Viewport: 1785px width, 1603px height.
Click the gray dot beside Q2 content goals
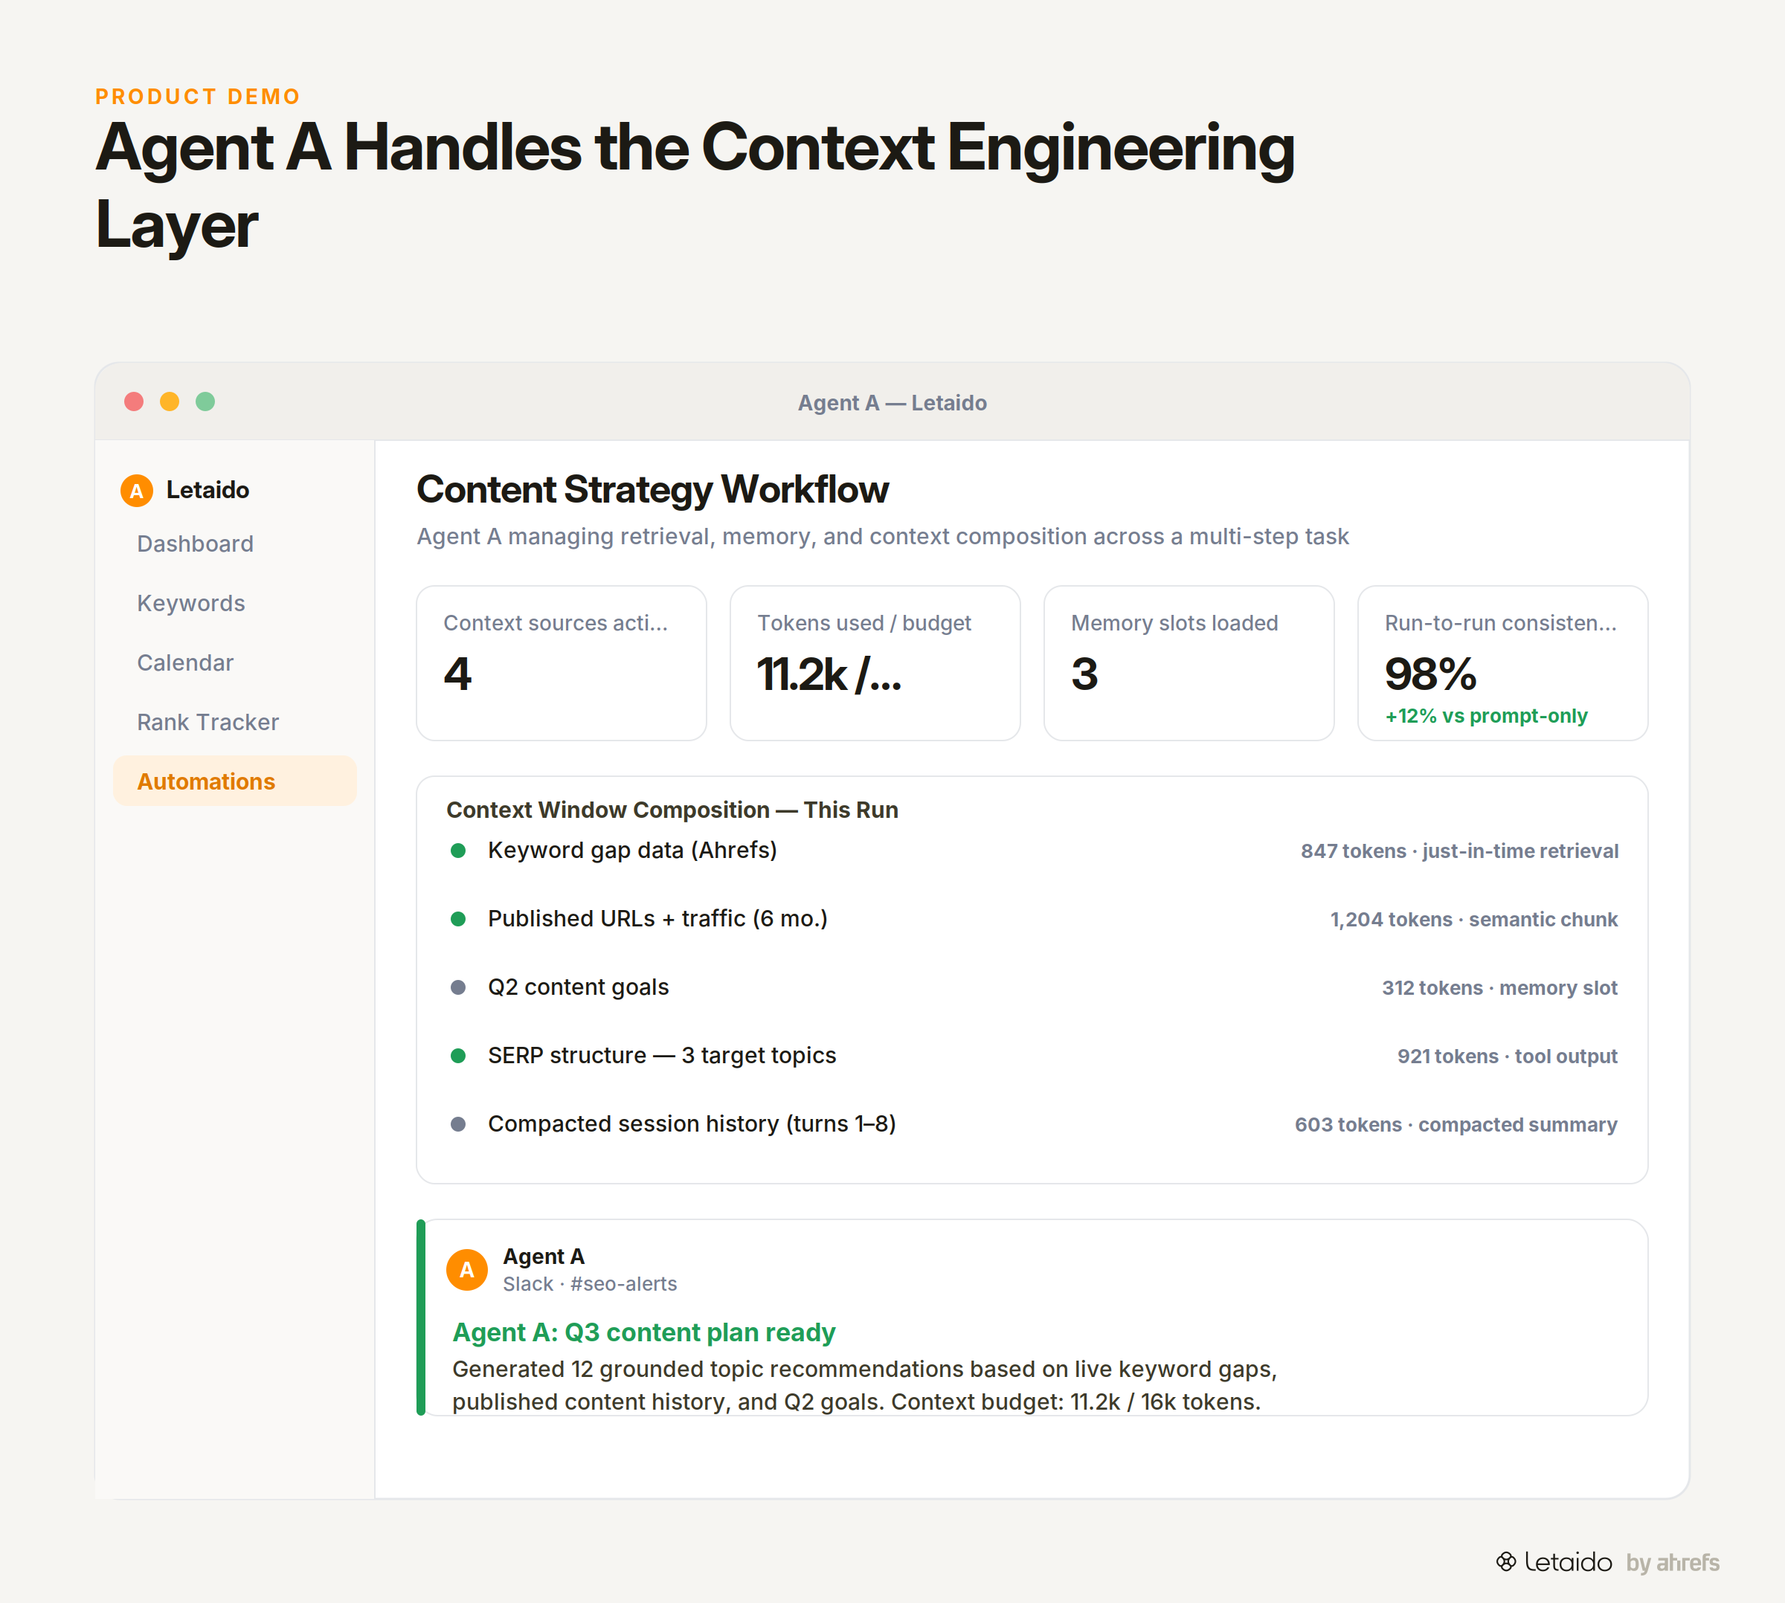point(458,987)
